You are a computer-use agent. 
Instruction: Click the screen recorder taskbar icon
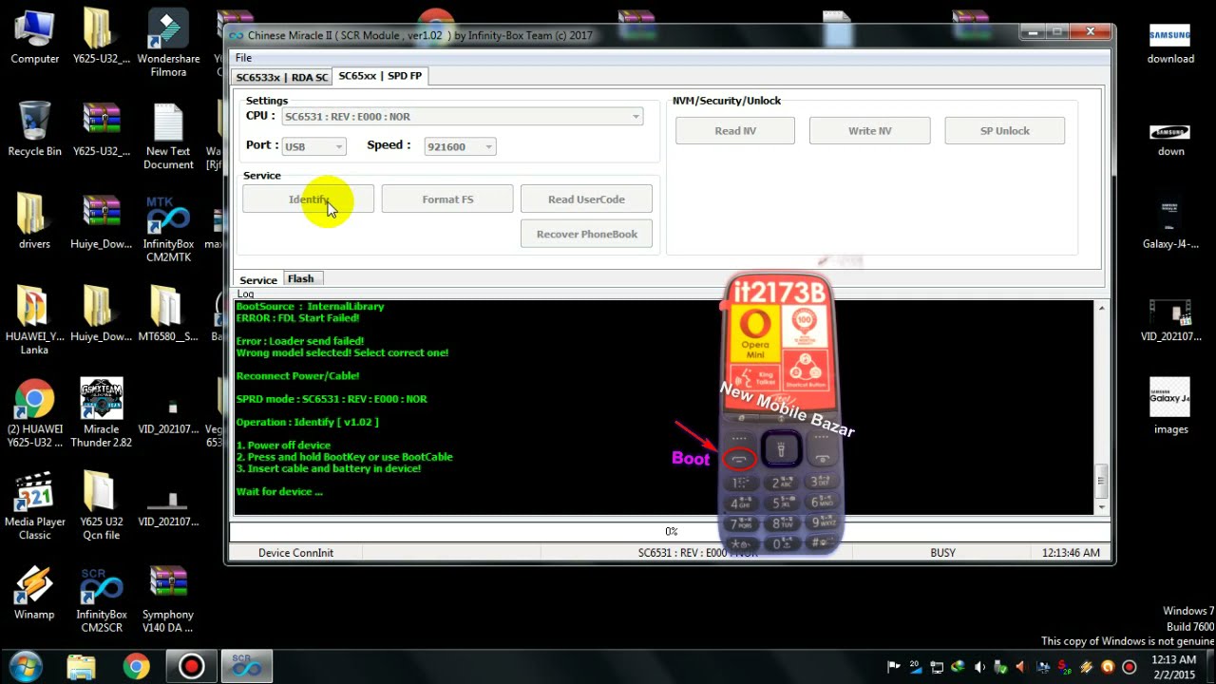[191, 666]
